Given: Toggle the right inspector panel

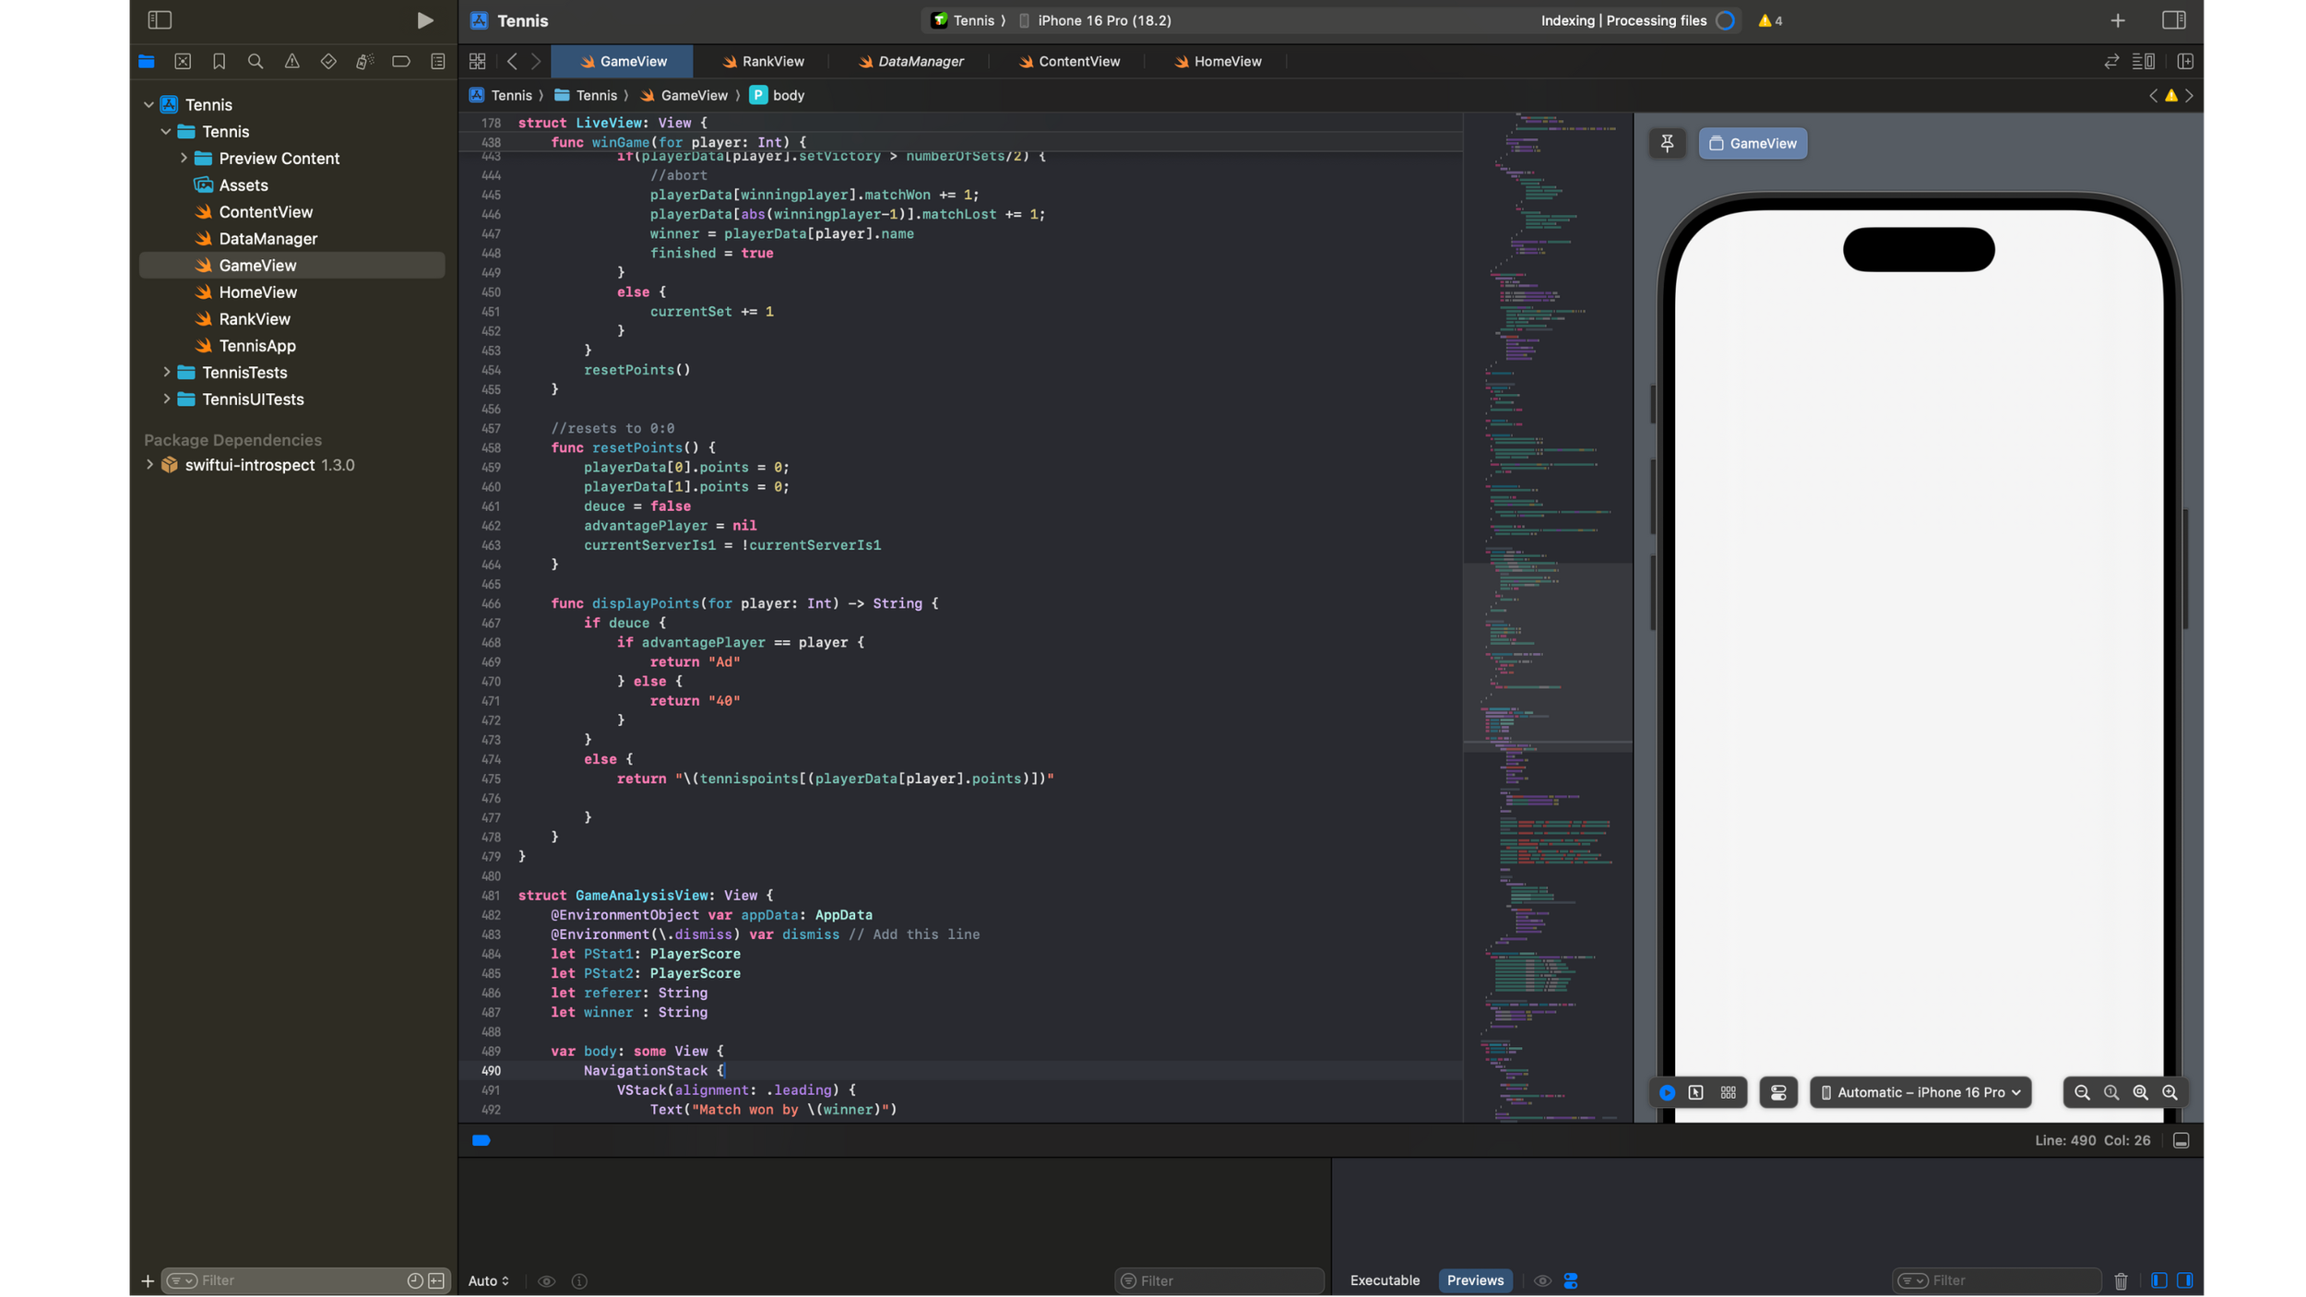Looking at the screenshot, I should pyautogui.click(x=2173, y=20).
